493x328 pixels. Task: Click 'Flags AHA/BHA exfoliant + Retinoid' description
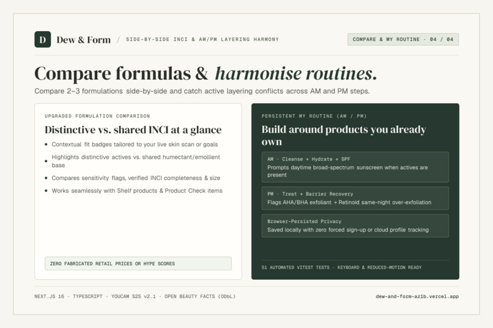pos(349,202)
